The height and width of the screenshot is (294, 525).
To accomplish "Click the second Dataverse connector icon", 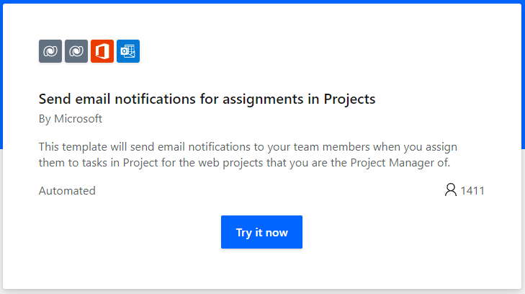I will click(76, 51).
